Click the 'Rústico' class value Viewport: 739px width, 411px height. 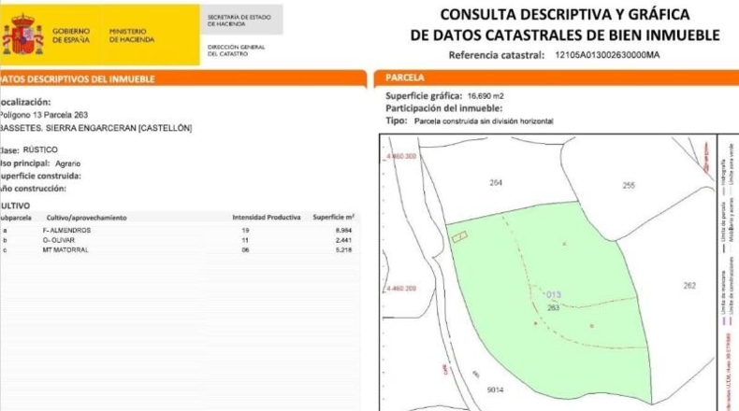point(40,149)
